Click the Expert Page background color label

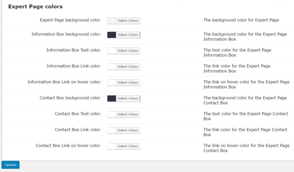pyautogui.click(x=71, y=20)
